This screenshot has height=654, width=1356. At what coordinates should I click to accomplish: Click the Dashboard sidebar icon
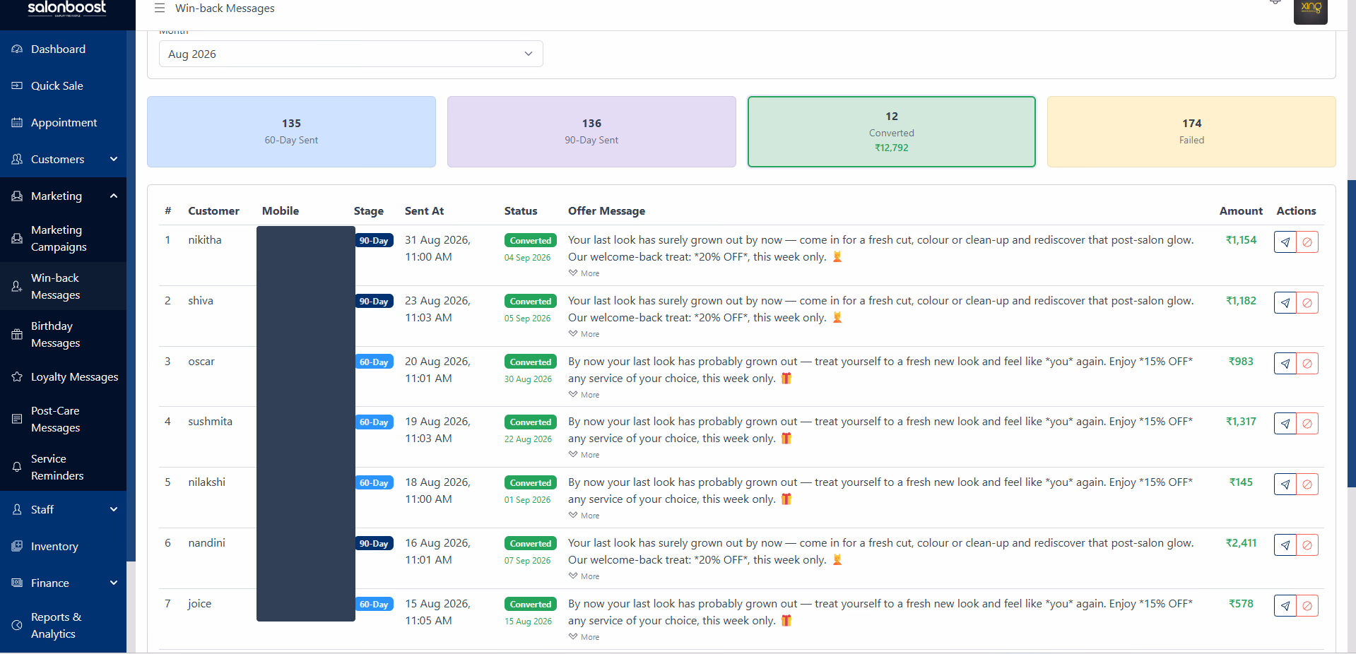coord(17,49)
